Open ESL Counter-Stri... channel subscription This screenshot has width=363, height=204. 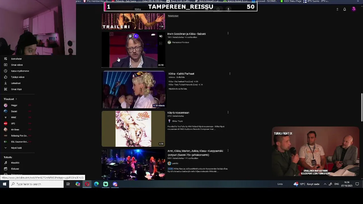coord(17,142)
